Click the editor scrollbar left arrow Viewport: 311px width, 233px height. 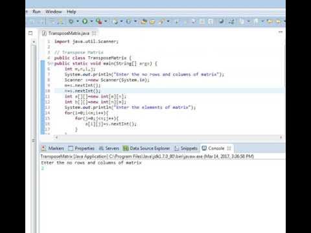click(x=56, y=137)
